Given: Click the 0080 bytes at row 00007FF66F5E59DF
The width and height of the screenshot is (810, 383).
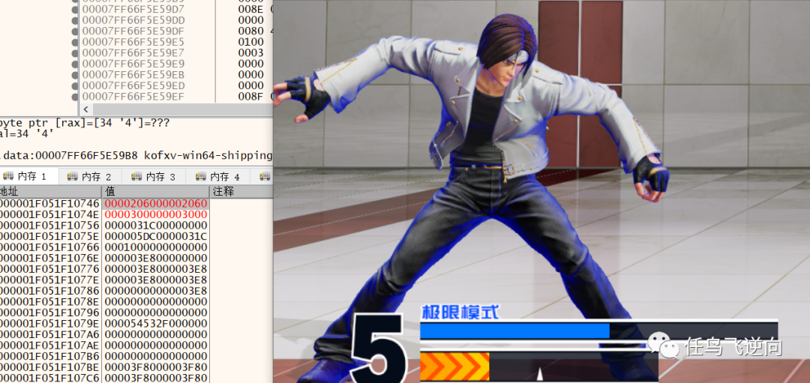Looking at the screenshot, I should click(251, 31).
